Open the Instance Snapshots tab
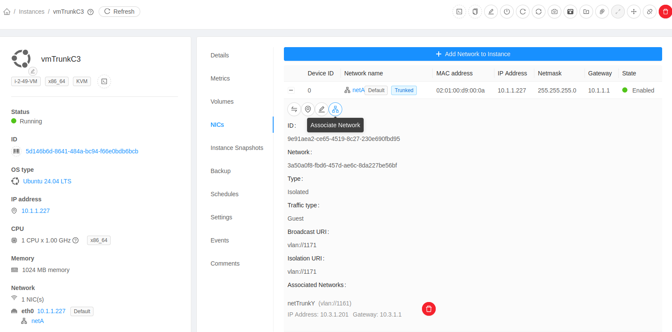672x332 pixels. tap(237, 148)
